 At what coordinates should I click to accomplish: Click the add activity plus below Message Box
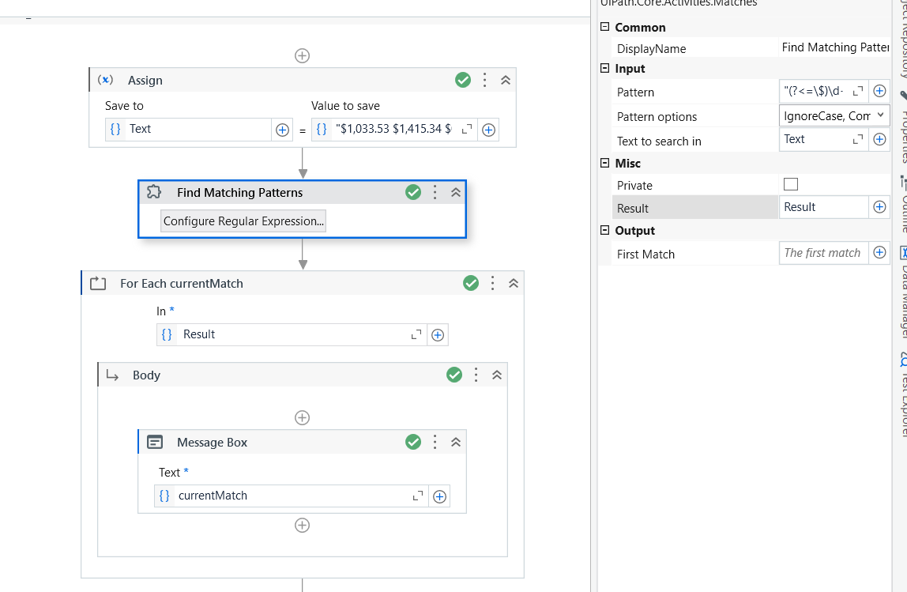302,525
